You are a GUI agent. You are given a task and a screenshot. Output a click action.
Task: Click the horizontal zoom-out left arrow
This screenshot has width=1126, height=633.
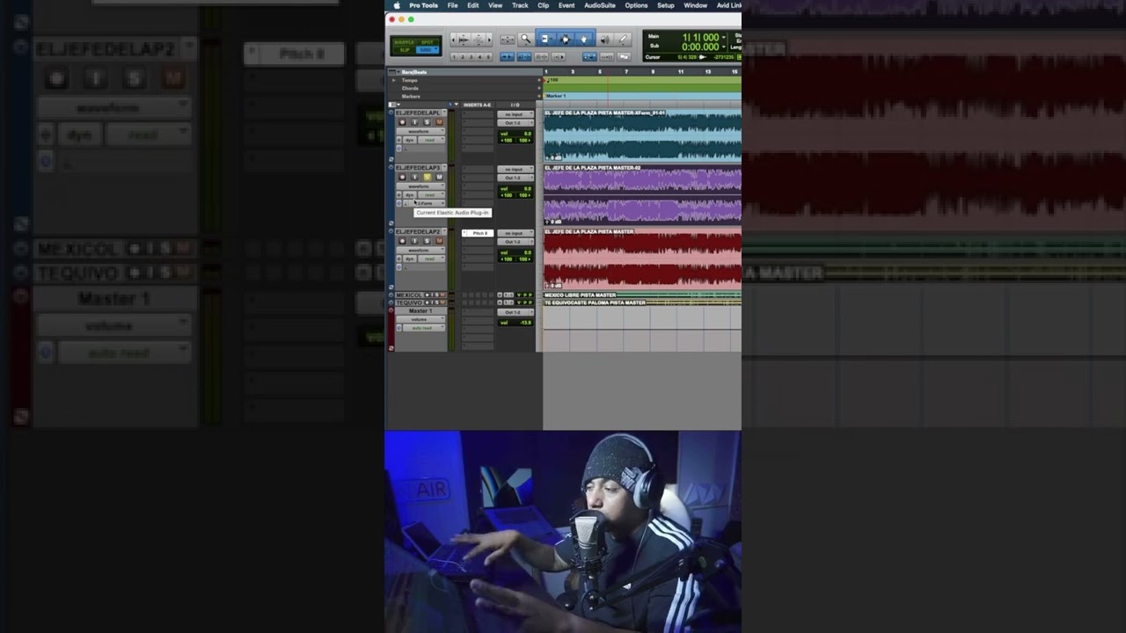coord(453,40)
